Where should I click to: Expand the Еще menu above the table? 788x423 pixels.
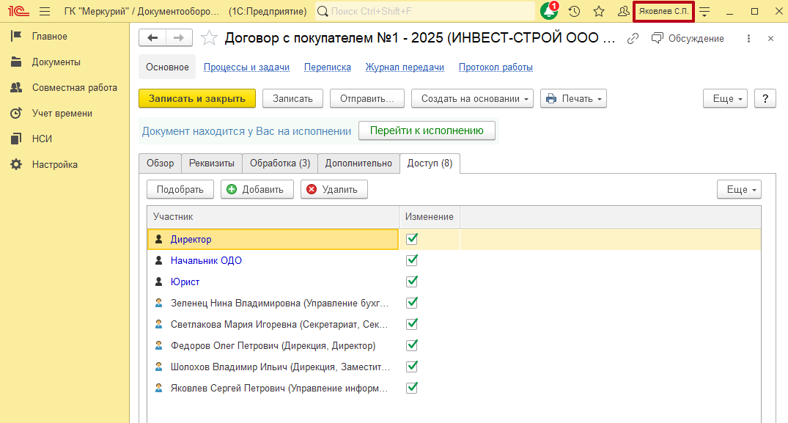pyautogui.click(x=739, y=189)
